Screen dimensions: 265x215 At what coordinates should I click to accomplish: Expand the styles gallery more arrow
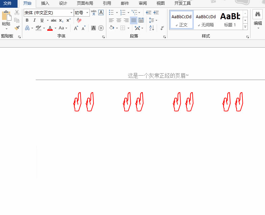pos(245,27)
